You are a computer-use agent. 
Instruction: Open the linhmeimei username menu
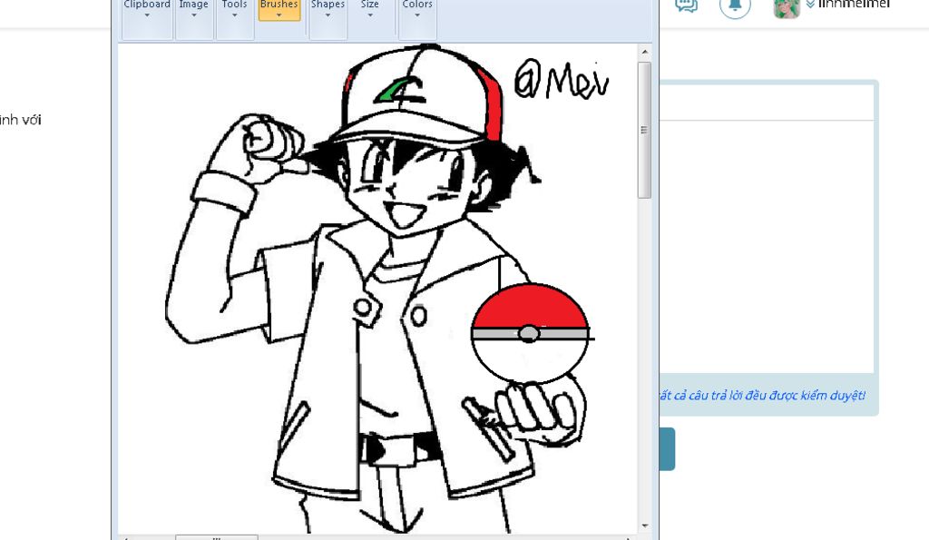pos(848,5)
